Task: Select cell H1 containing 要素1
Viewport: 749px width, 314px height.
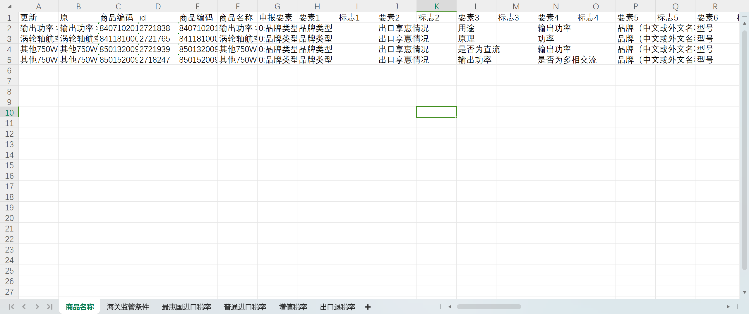Action: tap(317, 18)
